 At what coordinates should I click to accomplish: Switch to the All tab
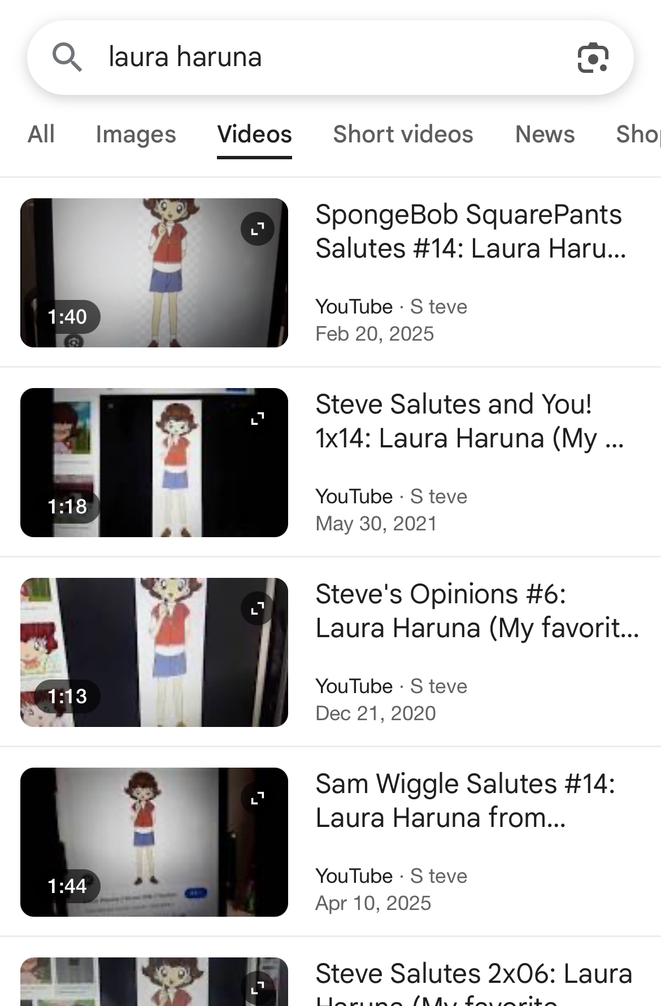pyautogui.click(x=41, y=134)
